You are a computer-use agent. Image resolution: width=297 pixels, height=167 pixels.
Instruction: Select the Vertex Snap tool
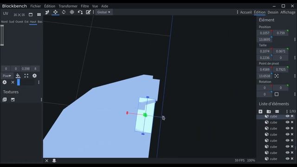coord(80,12)
